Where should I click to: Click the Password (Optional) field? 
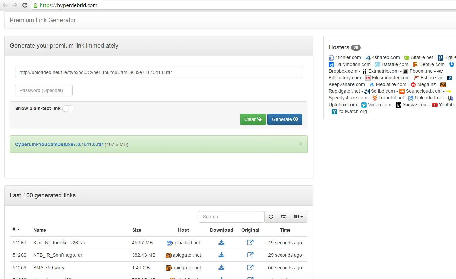44,90
